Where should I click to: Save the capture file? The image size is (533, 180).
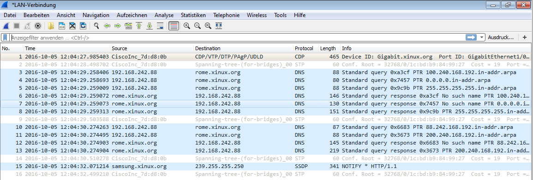click(x=62, y=26)
